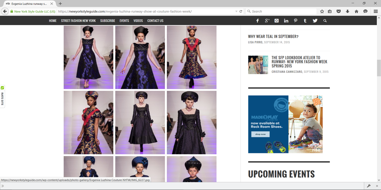Open the Tumblr social icon
This screenshot has width=381, height=190.
pos(305,21)
